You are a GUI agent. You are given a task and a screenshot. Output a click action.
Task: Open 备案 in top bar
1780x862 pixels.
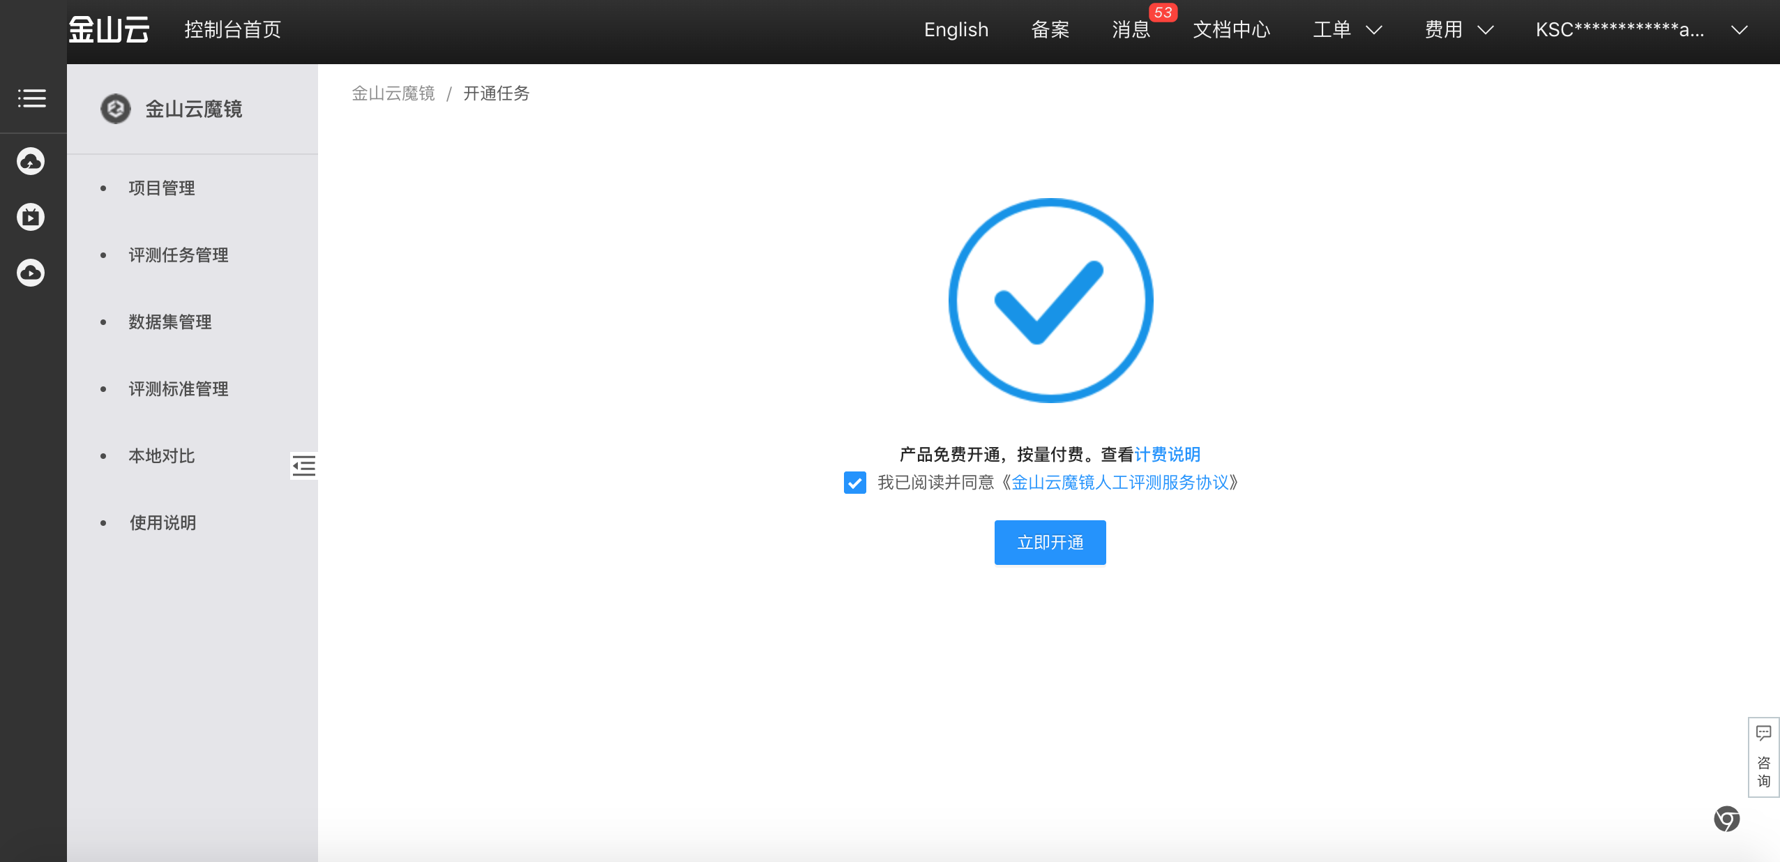(x=1050, y=29)
